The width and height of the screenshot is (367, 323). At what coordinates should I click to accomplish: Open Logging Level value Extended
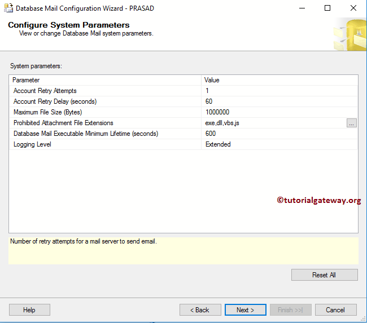(x=279, y=144)
